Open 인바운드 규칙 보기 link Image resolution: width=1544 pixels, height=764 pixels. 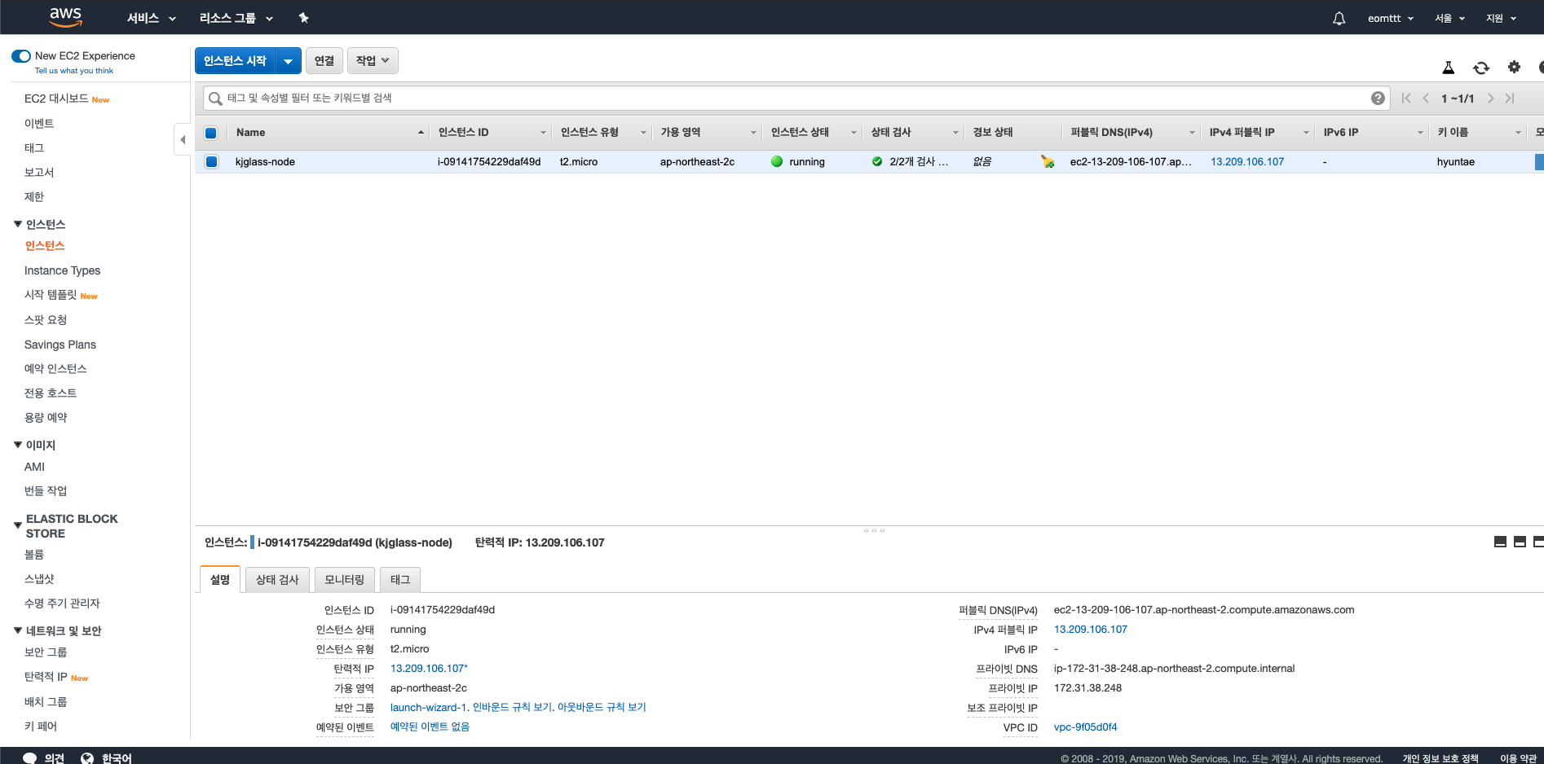point(512,707)
